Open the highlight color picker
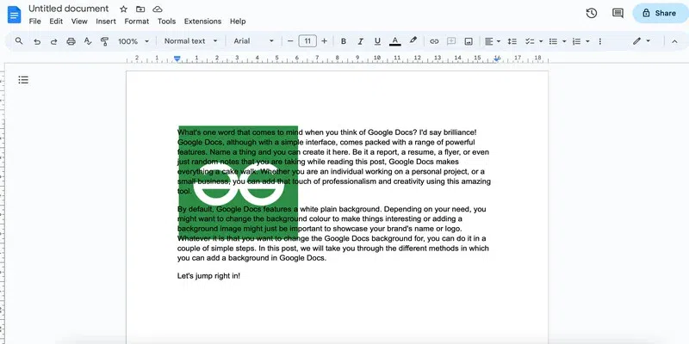 pos(413,40)
